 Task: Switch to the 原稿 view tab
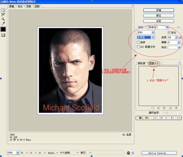pyautogui.click(x=12, y=6)
